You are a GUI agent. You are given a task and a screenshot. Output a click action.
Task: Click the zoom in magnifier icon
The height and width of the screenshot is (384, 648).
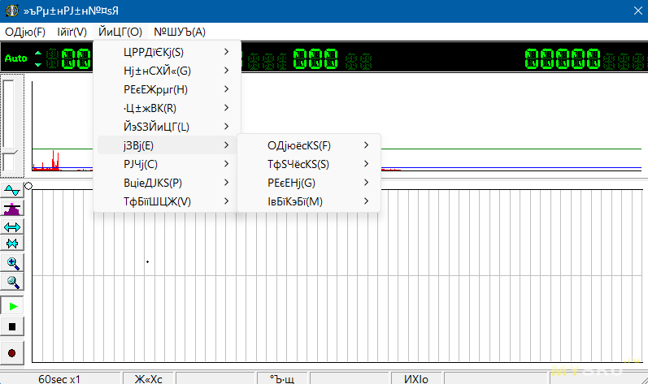point(12,263)
